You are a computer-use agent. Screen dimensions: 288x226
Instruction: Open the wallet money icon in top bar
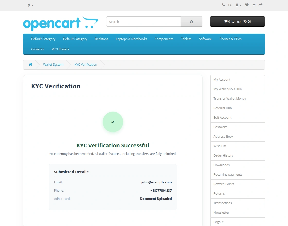[230, 5]
